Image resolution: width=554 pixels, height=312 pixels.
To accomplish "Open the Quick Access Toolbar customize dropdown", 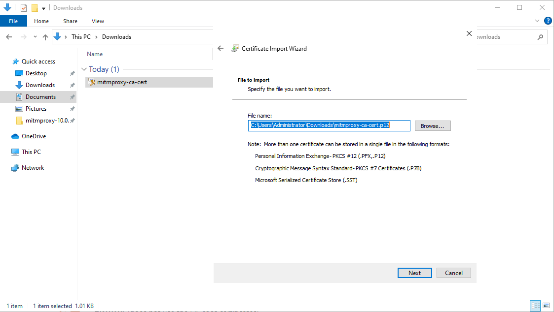I will 43,8.
